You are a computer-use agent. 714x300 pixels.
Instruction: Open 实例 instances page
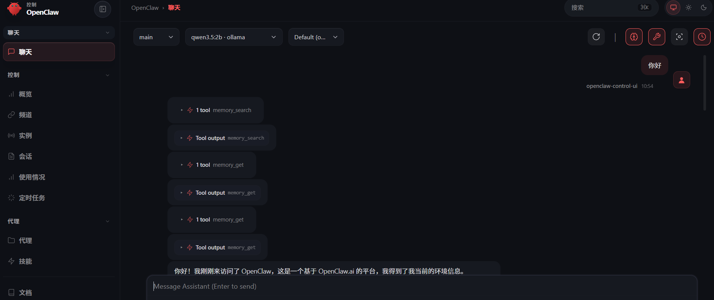[x=59, y=135]
